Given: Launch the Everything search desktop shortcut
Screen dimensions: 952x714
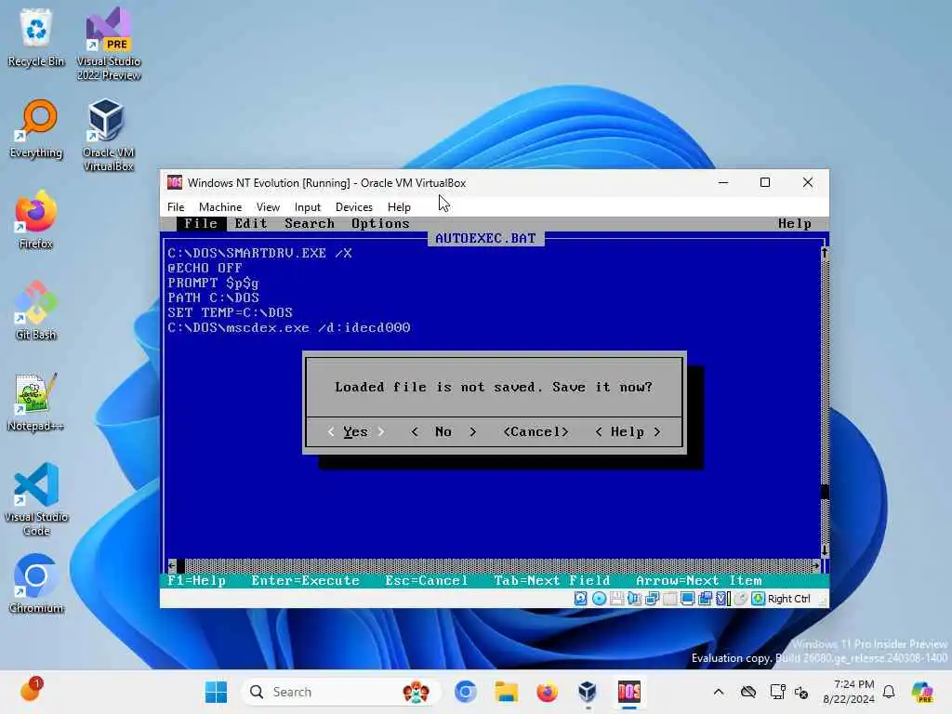Looking at the screenshot, I should point(36,128).
